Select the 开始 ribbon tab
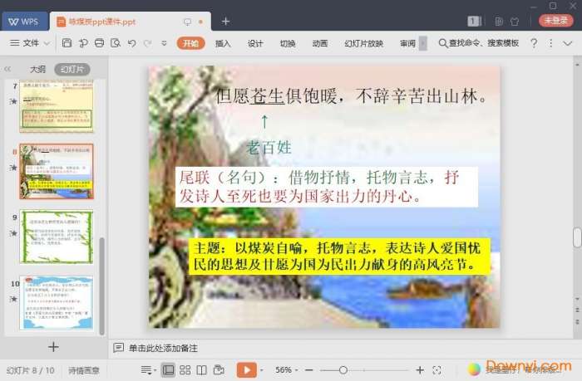This screenshot has height=381, width=582. pyautogui.click(x=190, y=43)
